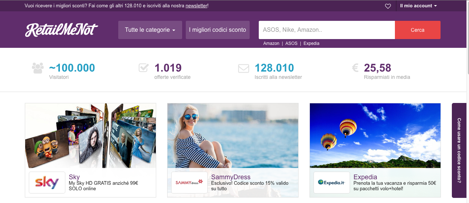
Task: Select Amazon suggestion under search
Action: pyautogui.click(x=271, y=43)
